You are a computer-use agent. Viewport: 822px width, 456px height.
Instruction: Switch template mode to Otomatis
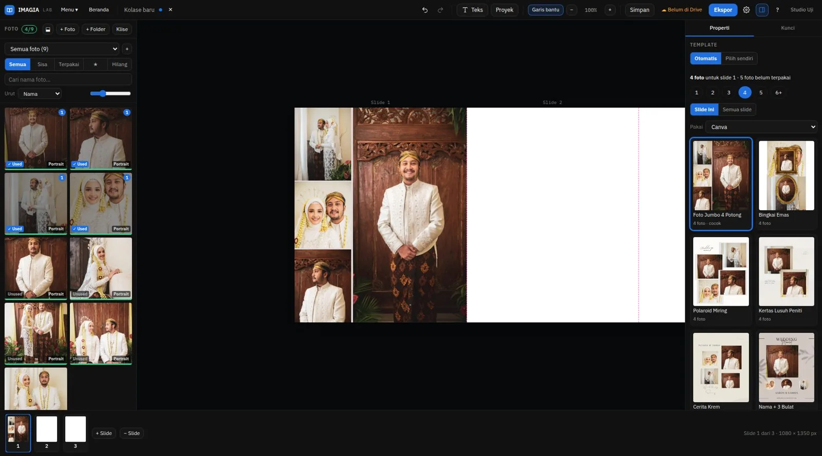tap(705, 58)
